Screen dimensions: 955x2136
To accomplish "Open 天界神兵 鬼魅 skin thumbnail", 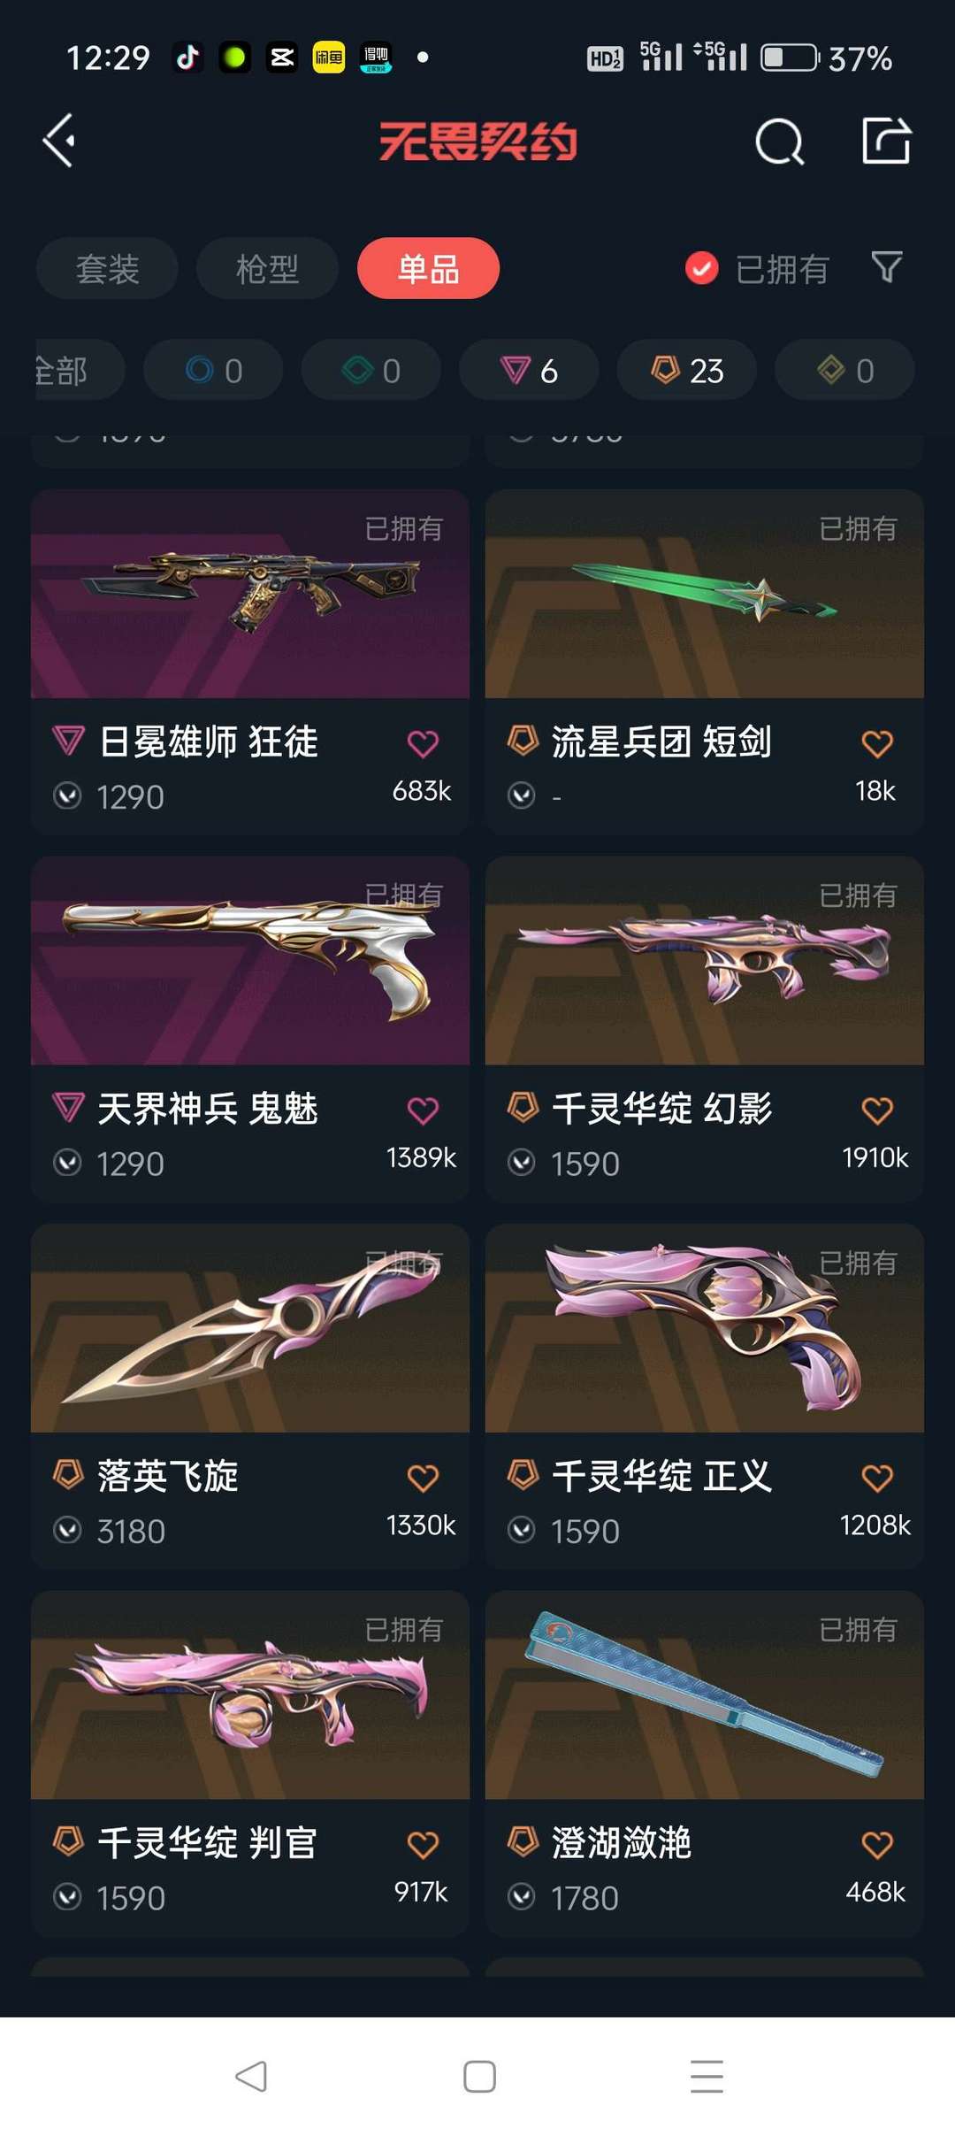I will click(x=250, y=960).
